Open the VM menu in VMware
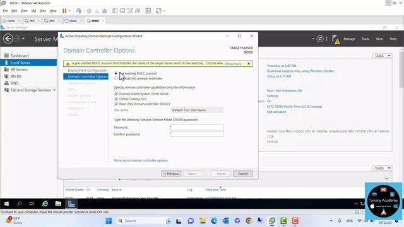404x227 pixels. click(33, 11)
